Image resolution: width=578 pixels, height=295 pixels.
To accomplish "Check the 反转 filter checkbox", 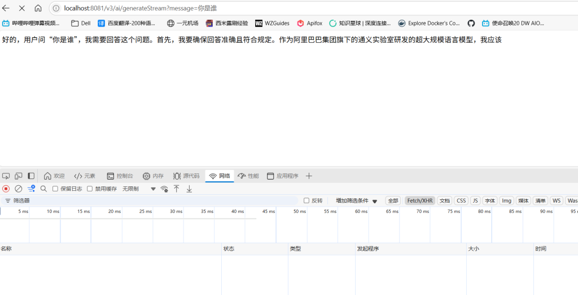I will click(x=306, y=200).
